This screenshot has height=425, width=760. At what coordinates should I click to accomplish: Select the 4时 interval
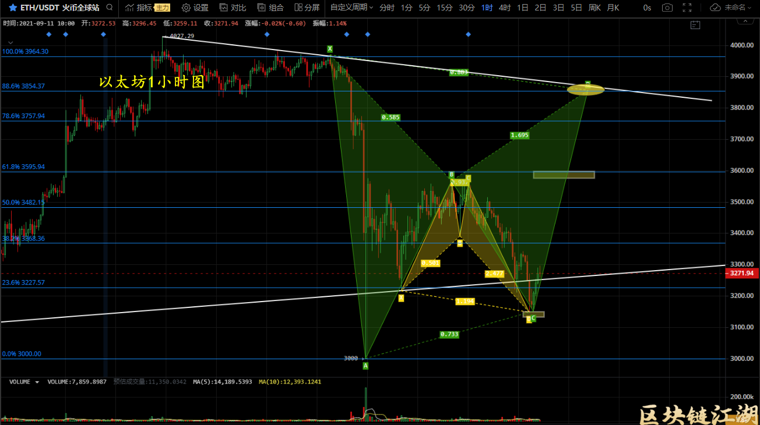pyautogui.click(x=505, y=8)
